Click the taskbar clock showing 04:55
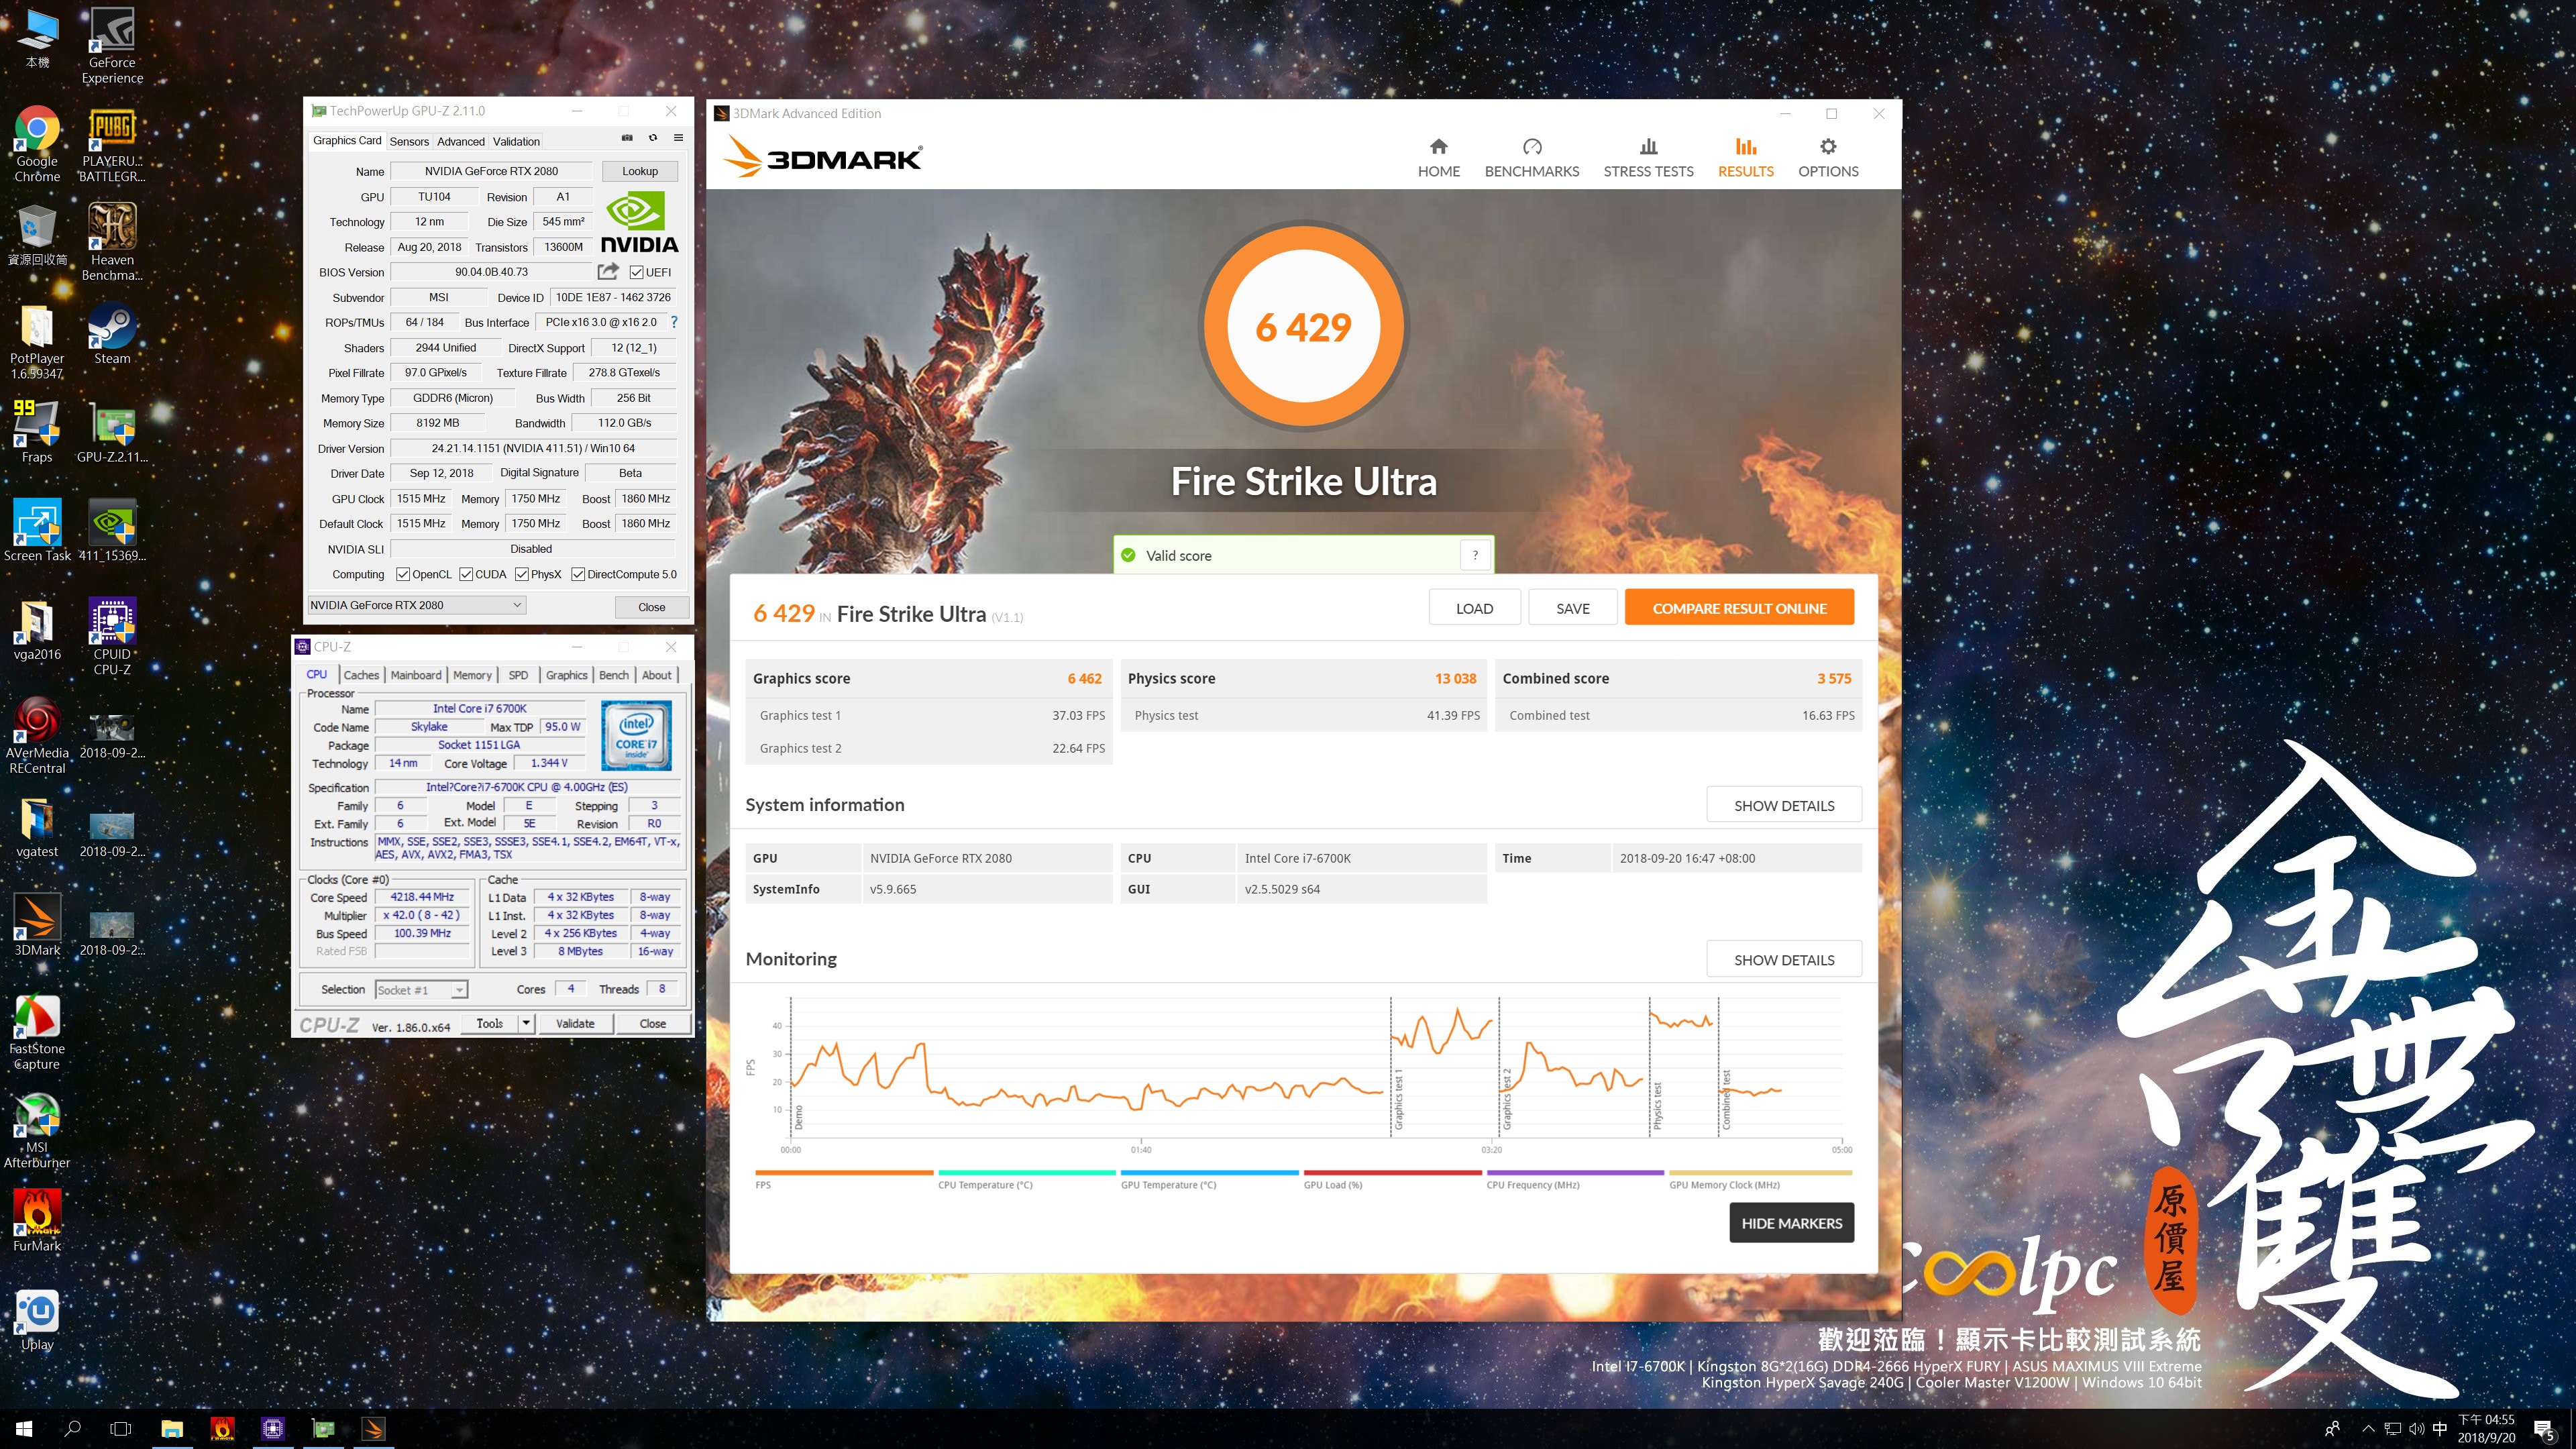Screen dimensions: 2576x1449 [x=2486, y=1429]
